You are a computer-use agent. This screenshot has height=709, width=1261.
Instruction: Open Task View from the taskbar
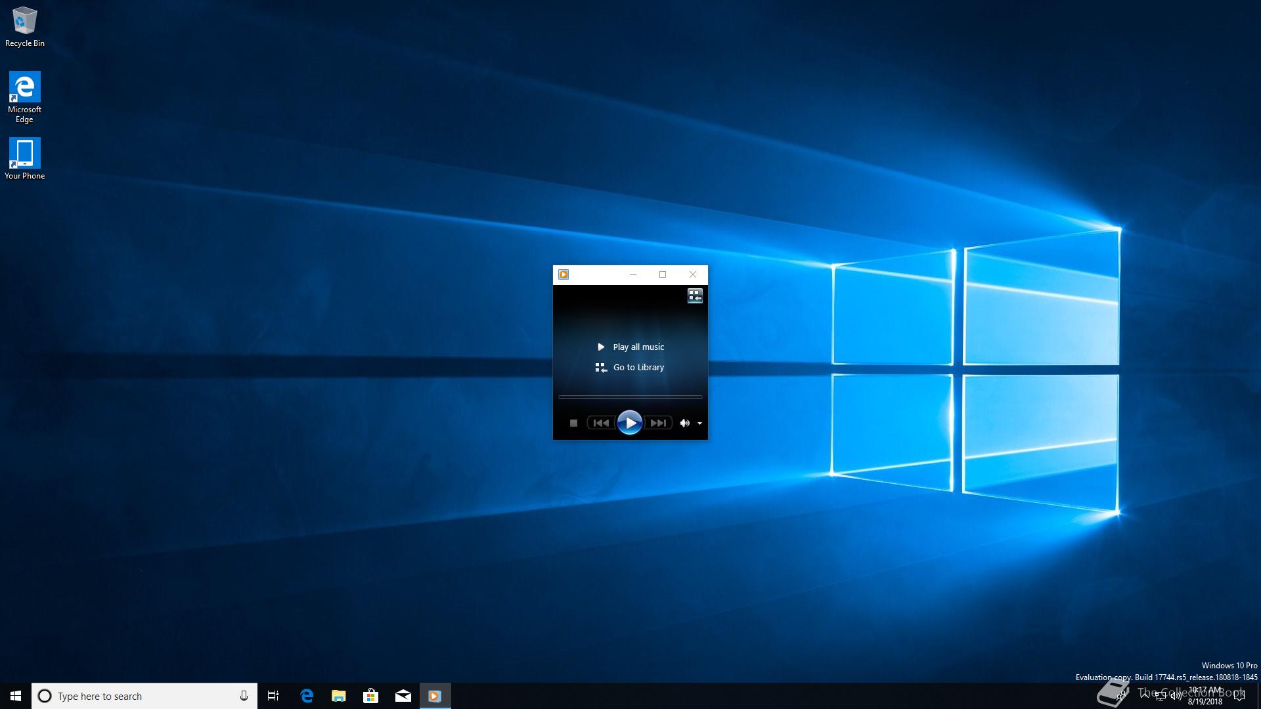click(273, 696)
